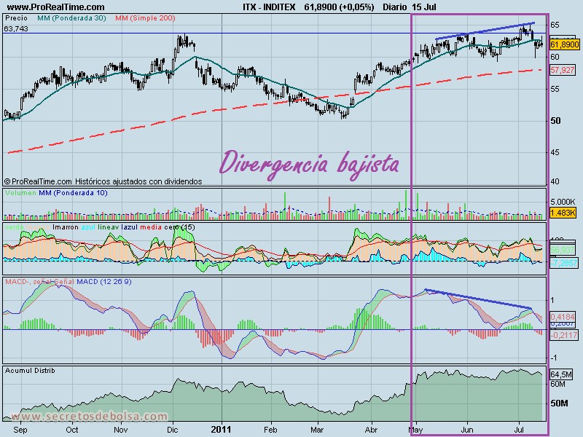Click the Mar month on time axis

[x=317, y=430]
